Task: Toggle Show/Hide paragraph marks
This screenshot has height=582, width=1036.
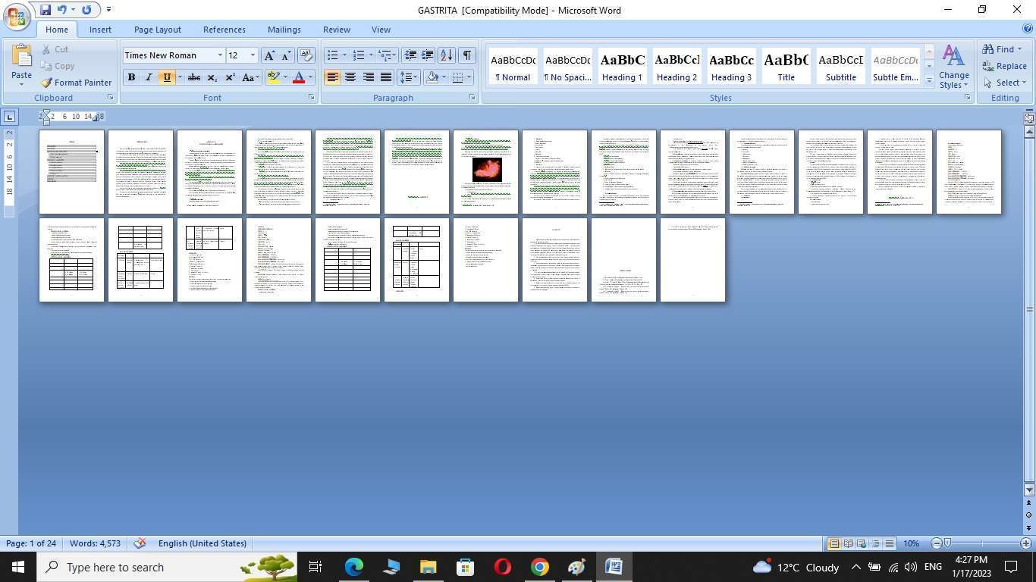Action: (467, 55)
